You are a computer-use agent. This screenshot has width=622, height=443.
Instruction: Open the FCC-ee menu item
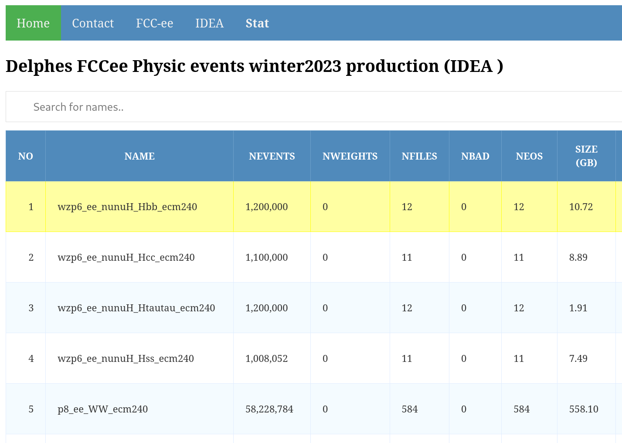tap(154, 23)
